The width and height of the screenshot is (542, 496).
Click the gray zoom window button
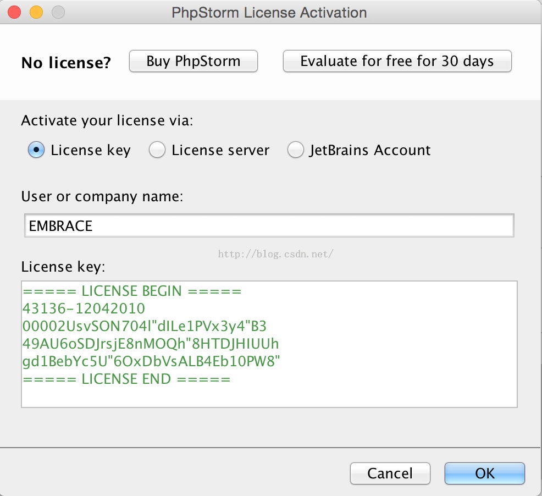pos(57,12)
